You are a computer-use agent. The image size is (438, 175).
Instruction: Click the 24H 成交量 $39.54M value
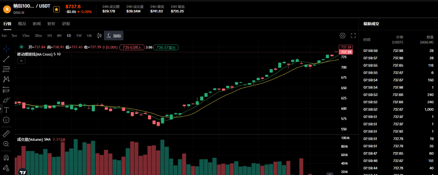pyautogui.click(x=133, y=11)
